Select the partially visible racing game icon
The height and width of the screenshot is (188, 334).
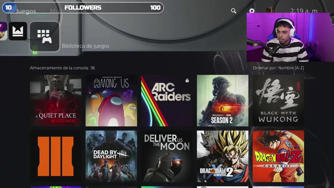(3, 31)
